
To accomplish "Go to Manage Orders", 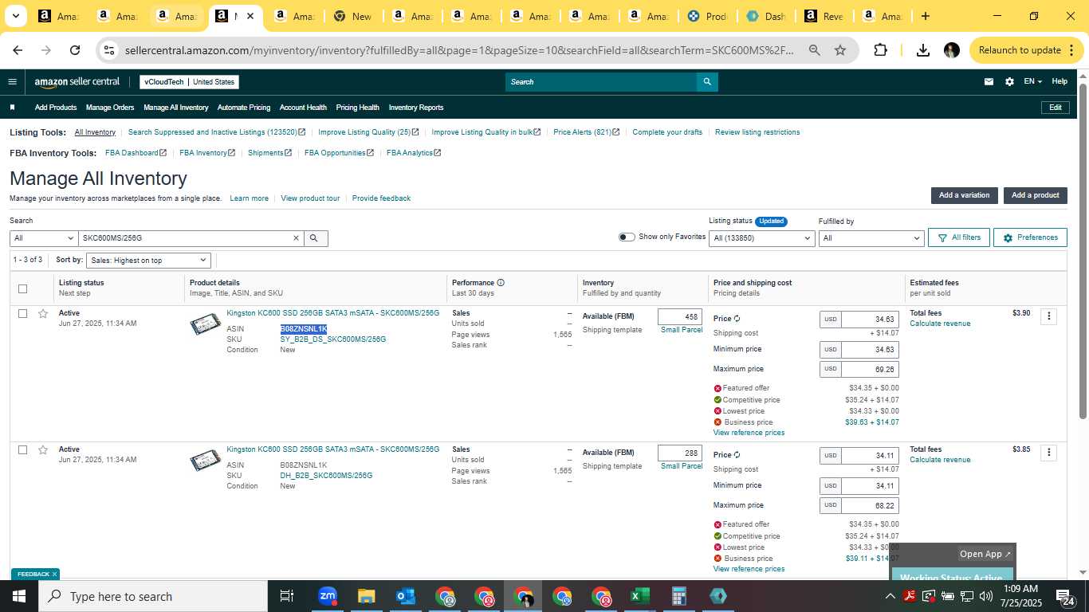I will pos(110,108).
